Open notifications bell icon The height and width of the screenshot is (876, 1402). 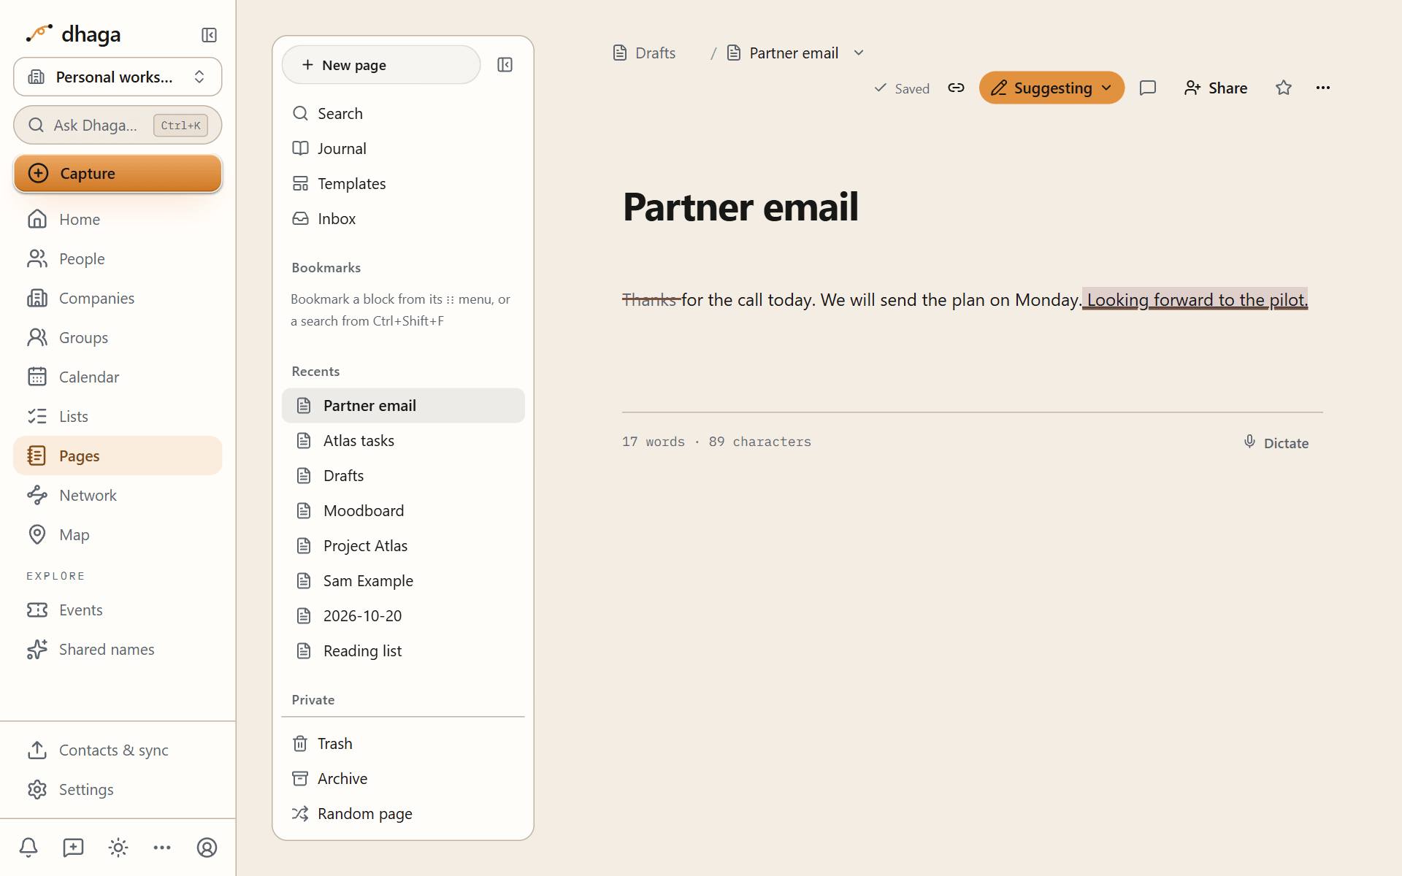tap(28, 848)
